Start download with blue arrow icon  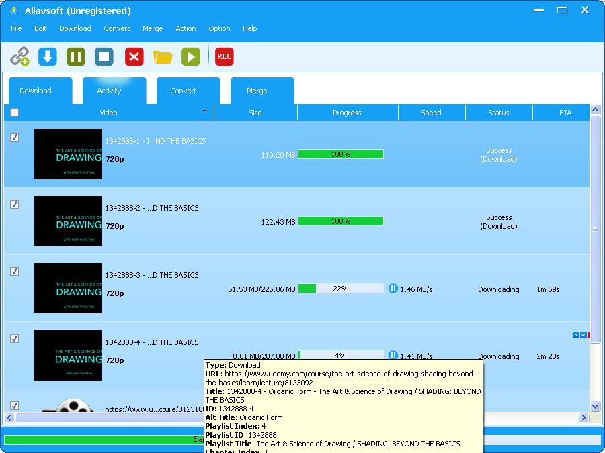(48, 56)
